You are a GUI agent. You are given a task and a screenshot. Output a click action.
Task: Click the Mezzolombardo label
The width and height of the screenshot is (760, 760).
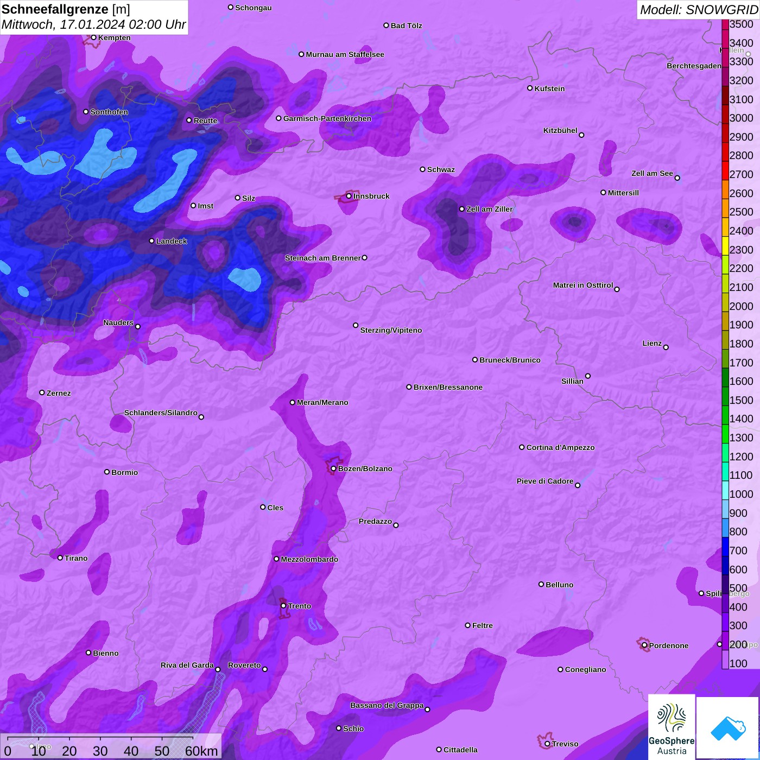coord(309,559)
